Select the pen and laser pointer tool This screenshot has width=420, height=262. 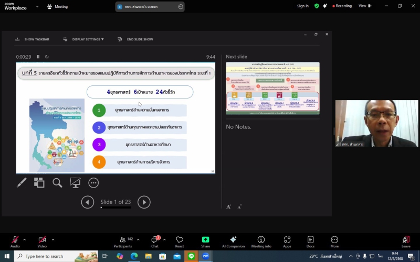point(22,183)
